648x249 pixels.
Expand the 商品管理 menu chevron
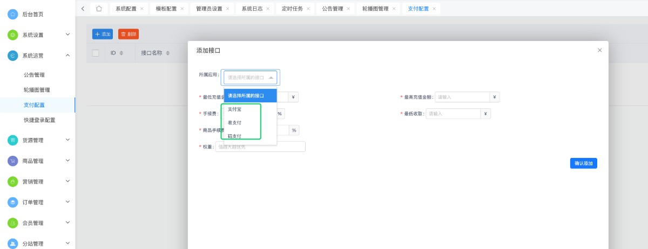coord(67,160)
